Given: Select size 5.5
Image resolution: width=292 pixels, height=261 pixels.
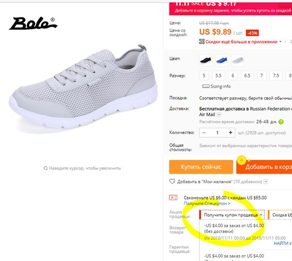Looking at the screenshot, I should point(218,75).
